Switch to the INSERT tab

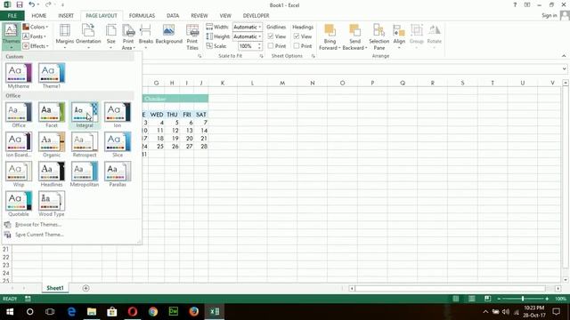(66, 16)
